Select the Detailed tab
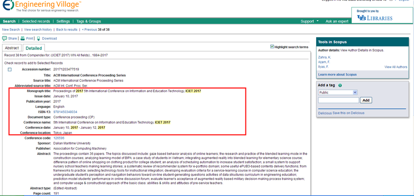This screenshot has width=414, height=196. tap(34, 48)
